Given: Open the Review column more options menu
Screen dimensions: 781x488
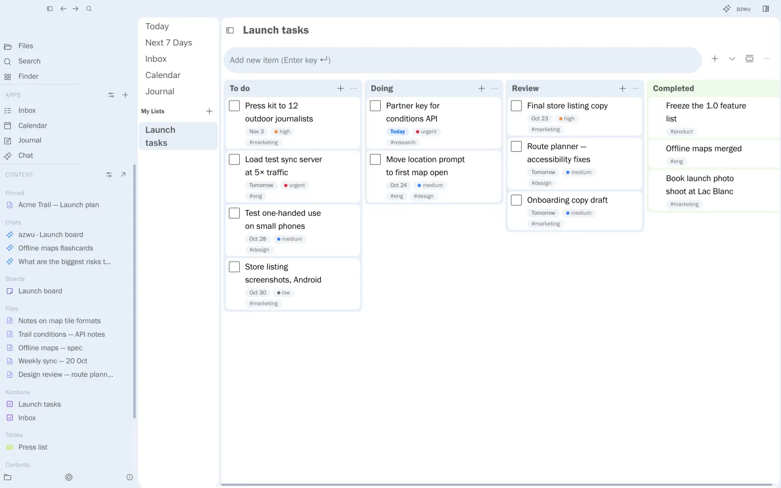Looking at the screenshot, I should pos(636,88).
